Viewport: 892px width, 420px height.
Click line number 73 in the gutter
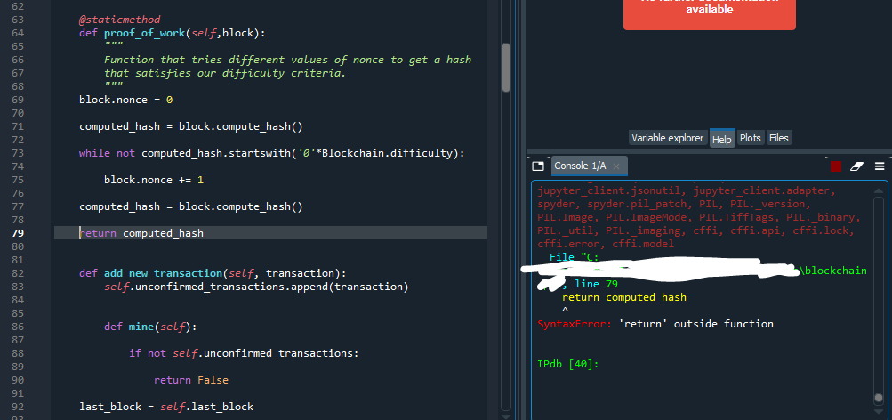[18, 153]
